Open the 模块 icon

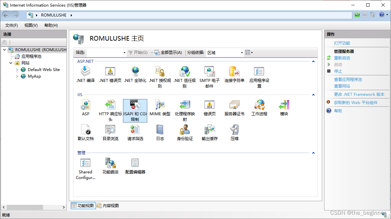click(x=284, y=105)
